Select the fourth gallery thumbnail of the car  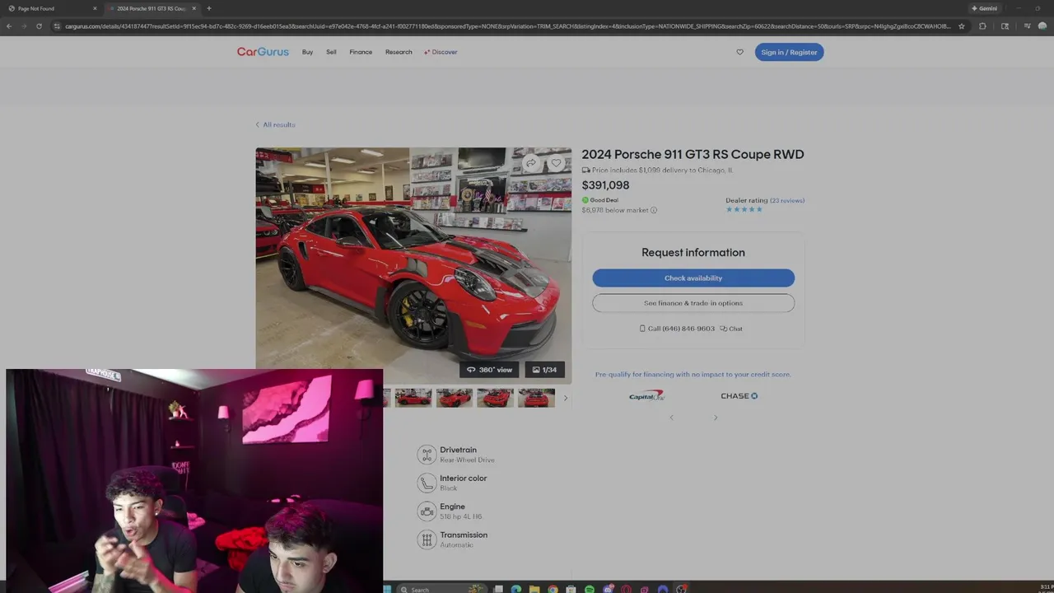(496, 398)
